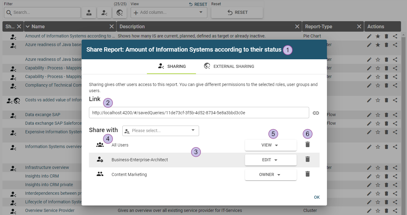Image resolution: width=407 pixels, height=215 pixels.
Task: Toggle the shared reports filter button
Action: click(104, 13)
